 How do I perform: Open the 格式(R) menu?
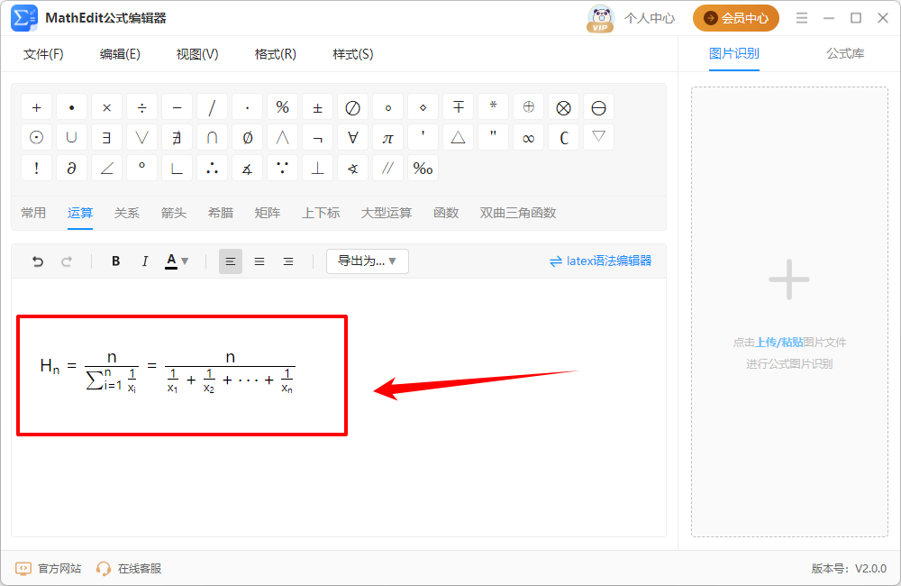(x=275, y=54)
